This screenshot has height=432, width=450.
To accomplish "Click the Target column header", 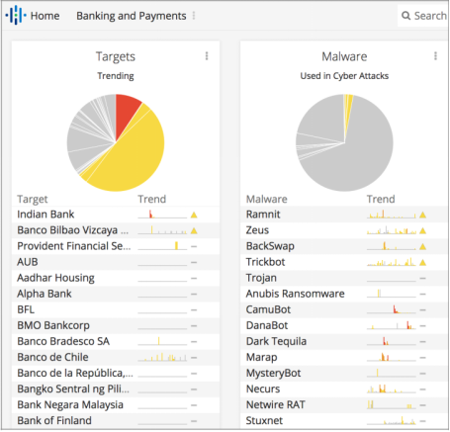I will (33, 199).
